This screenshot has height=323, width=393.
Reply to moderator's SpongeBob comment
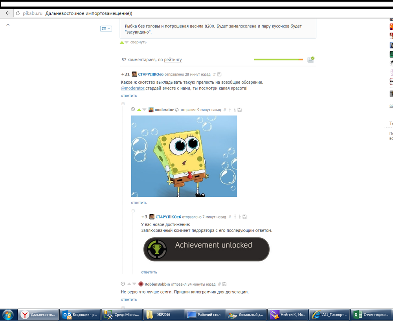pyautogui.click(x=139, y=203)
